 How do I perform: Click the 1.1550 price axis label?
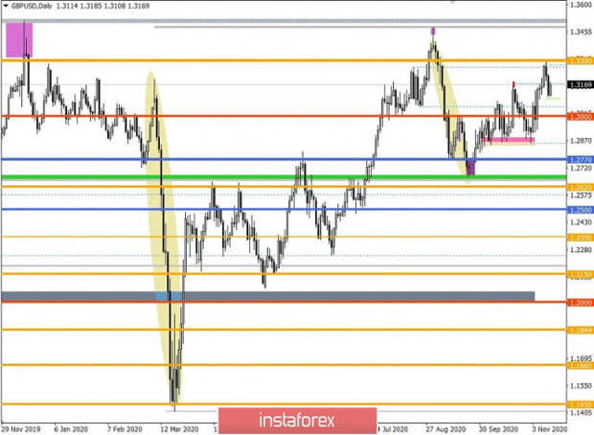point(581,385)
